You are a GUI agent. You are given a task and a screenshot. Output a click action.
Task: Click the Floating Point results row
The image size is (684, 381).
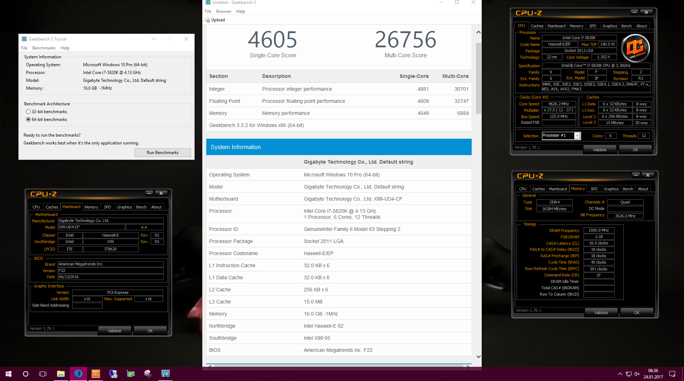[x=339, y=101]
